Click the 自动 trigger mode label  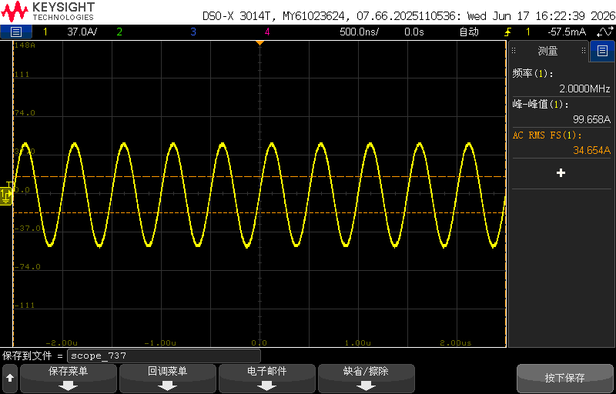pyautogui.click(x=469, y=32)
